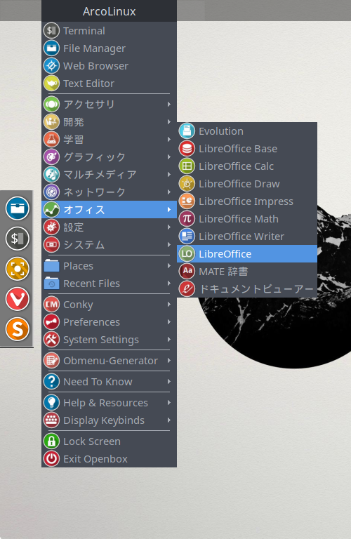Click the green LO LibreOffice icon
Image resolution: width=351 pixels, height=539 pixels.
(x=187, y=253)
